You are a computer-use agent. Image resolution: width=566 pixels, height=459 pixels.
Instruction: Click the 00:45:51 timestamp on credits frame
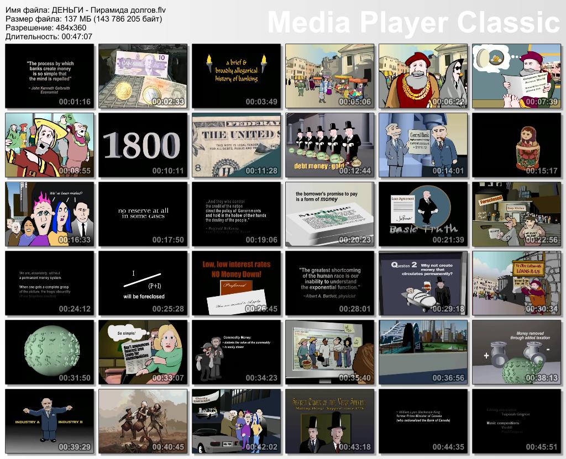[x=541, y=447]
